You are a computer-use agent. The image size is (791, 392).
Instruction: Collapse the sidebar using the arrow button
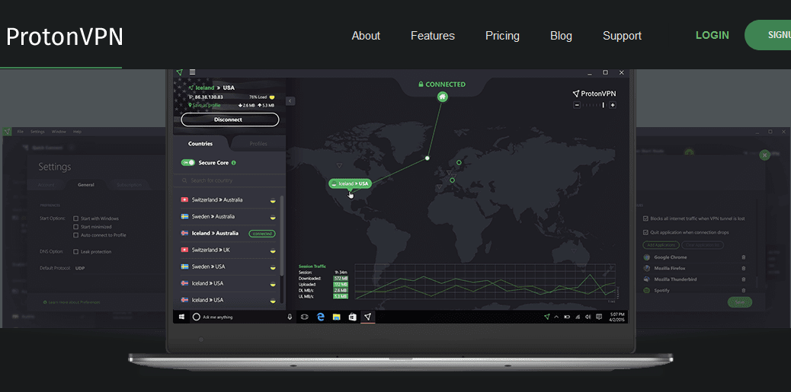click(x=290, y=100)
